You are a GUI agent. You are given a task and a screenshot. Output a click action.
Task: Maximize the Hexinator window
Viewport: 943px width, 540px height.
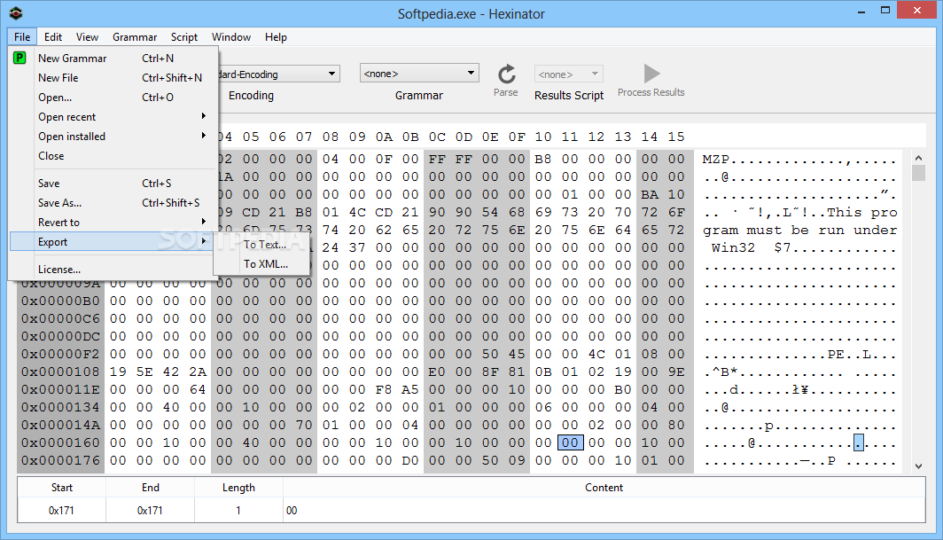[885, 11]
